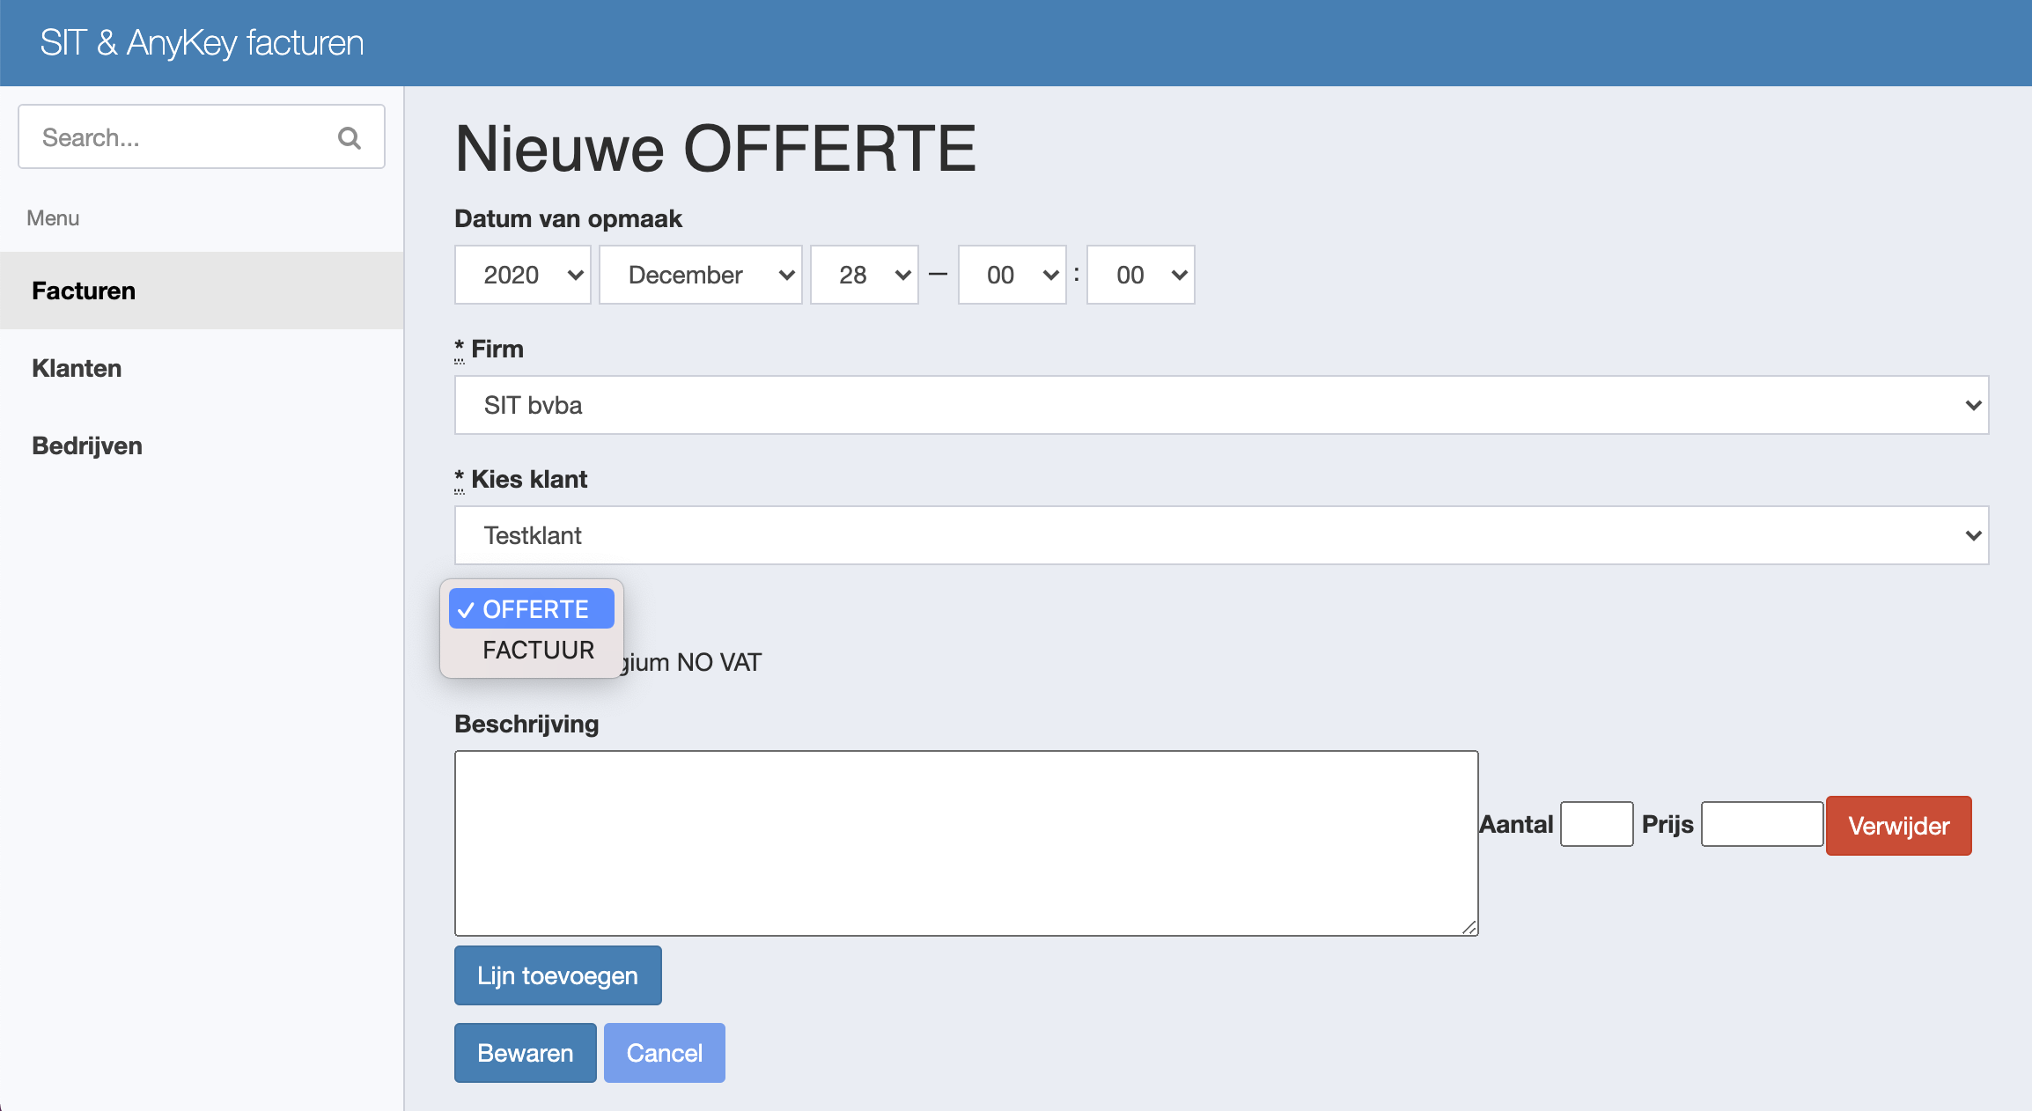This screenshot has width=2032, height=1111.
Task: Open the SIT & AnyKey facturen home link
Action: [x=202, y=42]
